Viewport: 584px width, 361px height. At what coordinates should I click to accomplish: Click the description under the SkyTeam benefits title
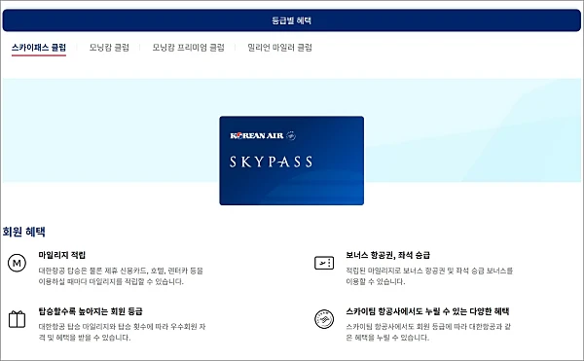pyautogui.click(x=428, y=332)
